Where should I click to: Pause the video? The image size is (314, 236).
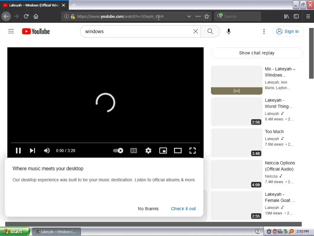pos(18,151)
